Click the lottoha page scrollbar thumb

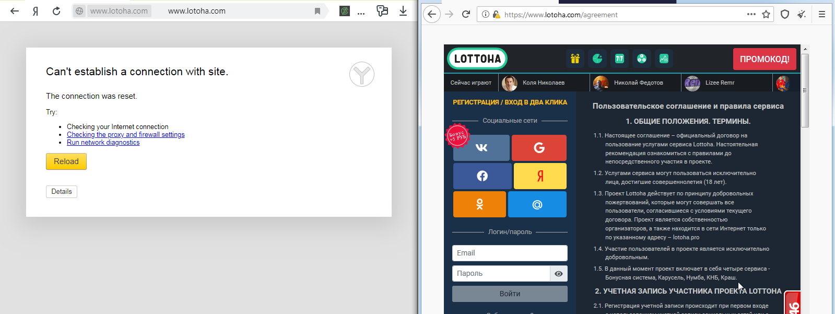(x=805, y=90)
